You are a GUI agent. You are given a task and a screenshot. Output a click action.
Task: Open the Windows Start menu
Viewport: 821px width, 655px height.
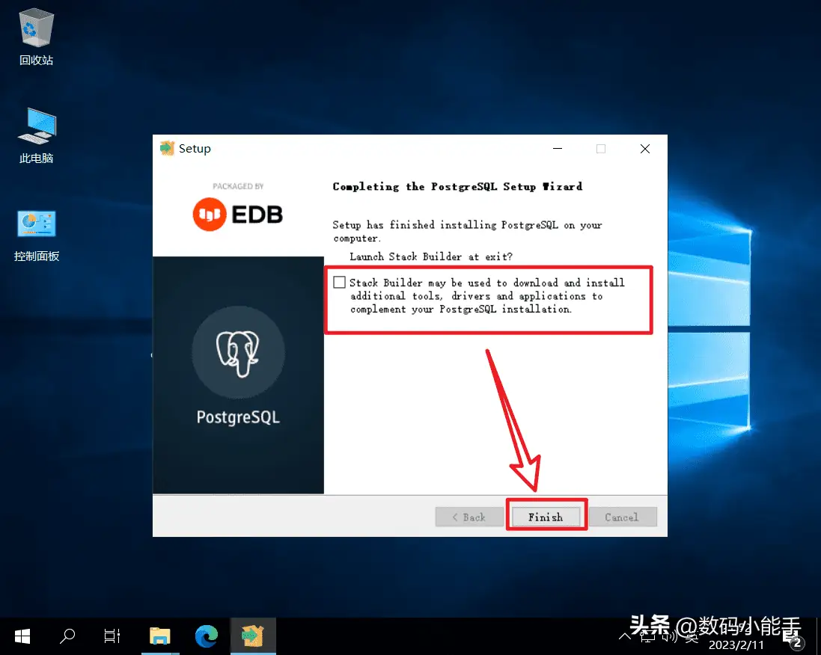click(x=22, y=636)
